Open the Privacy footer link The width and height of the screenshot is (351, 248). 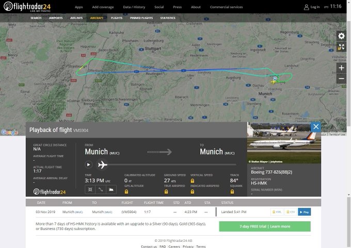pos(188,246)
